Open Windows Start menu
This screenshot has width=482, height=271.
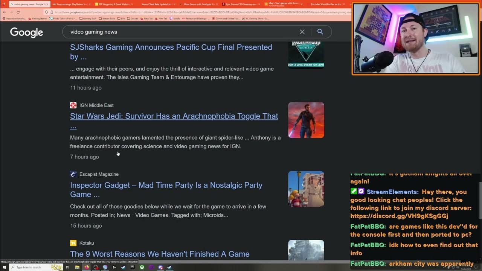(4, 267)
